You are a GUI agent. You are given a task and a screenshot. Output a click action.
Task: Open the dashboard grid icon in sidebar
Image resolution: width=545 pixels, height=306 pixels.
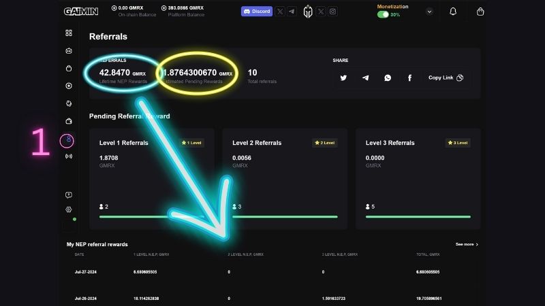tap(69, 33)
